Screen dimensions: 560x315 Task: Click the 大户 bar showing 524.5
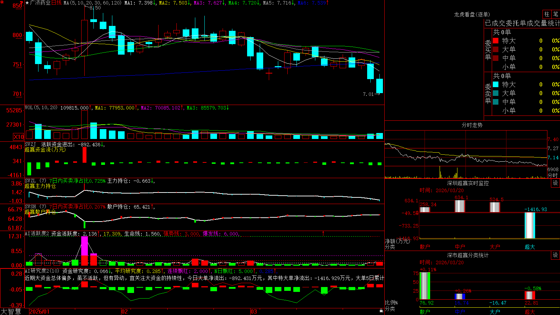coord(495,207)
